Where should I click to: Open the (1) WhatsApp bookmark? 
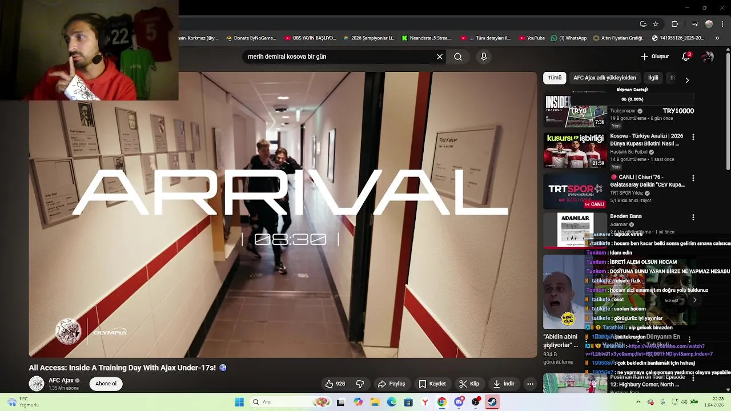click(x=569, y=38)
